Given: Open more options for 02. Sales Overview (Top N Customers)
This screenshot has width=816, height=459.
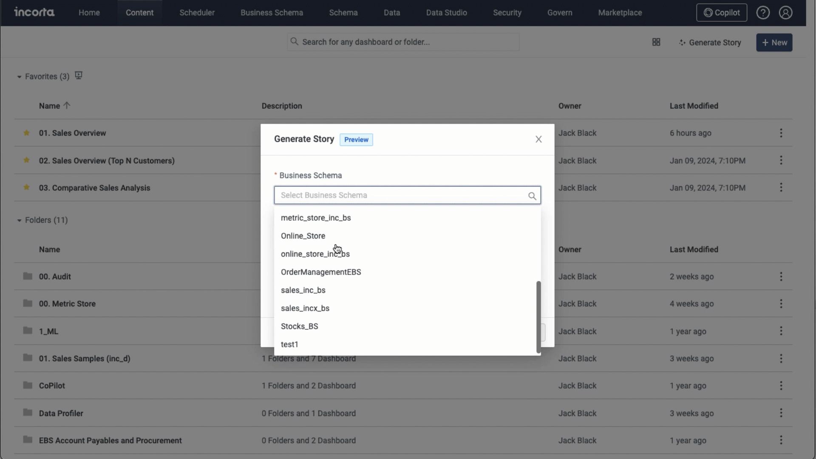Looking at the screenshot, I should (x=781, y=160).
